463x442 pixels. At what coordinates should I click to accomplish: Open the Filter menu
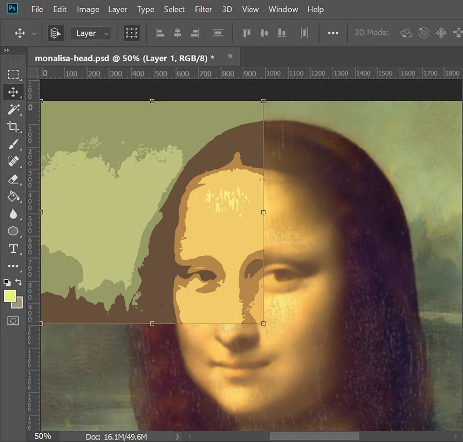click(x=203, y=9)
